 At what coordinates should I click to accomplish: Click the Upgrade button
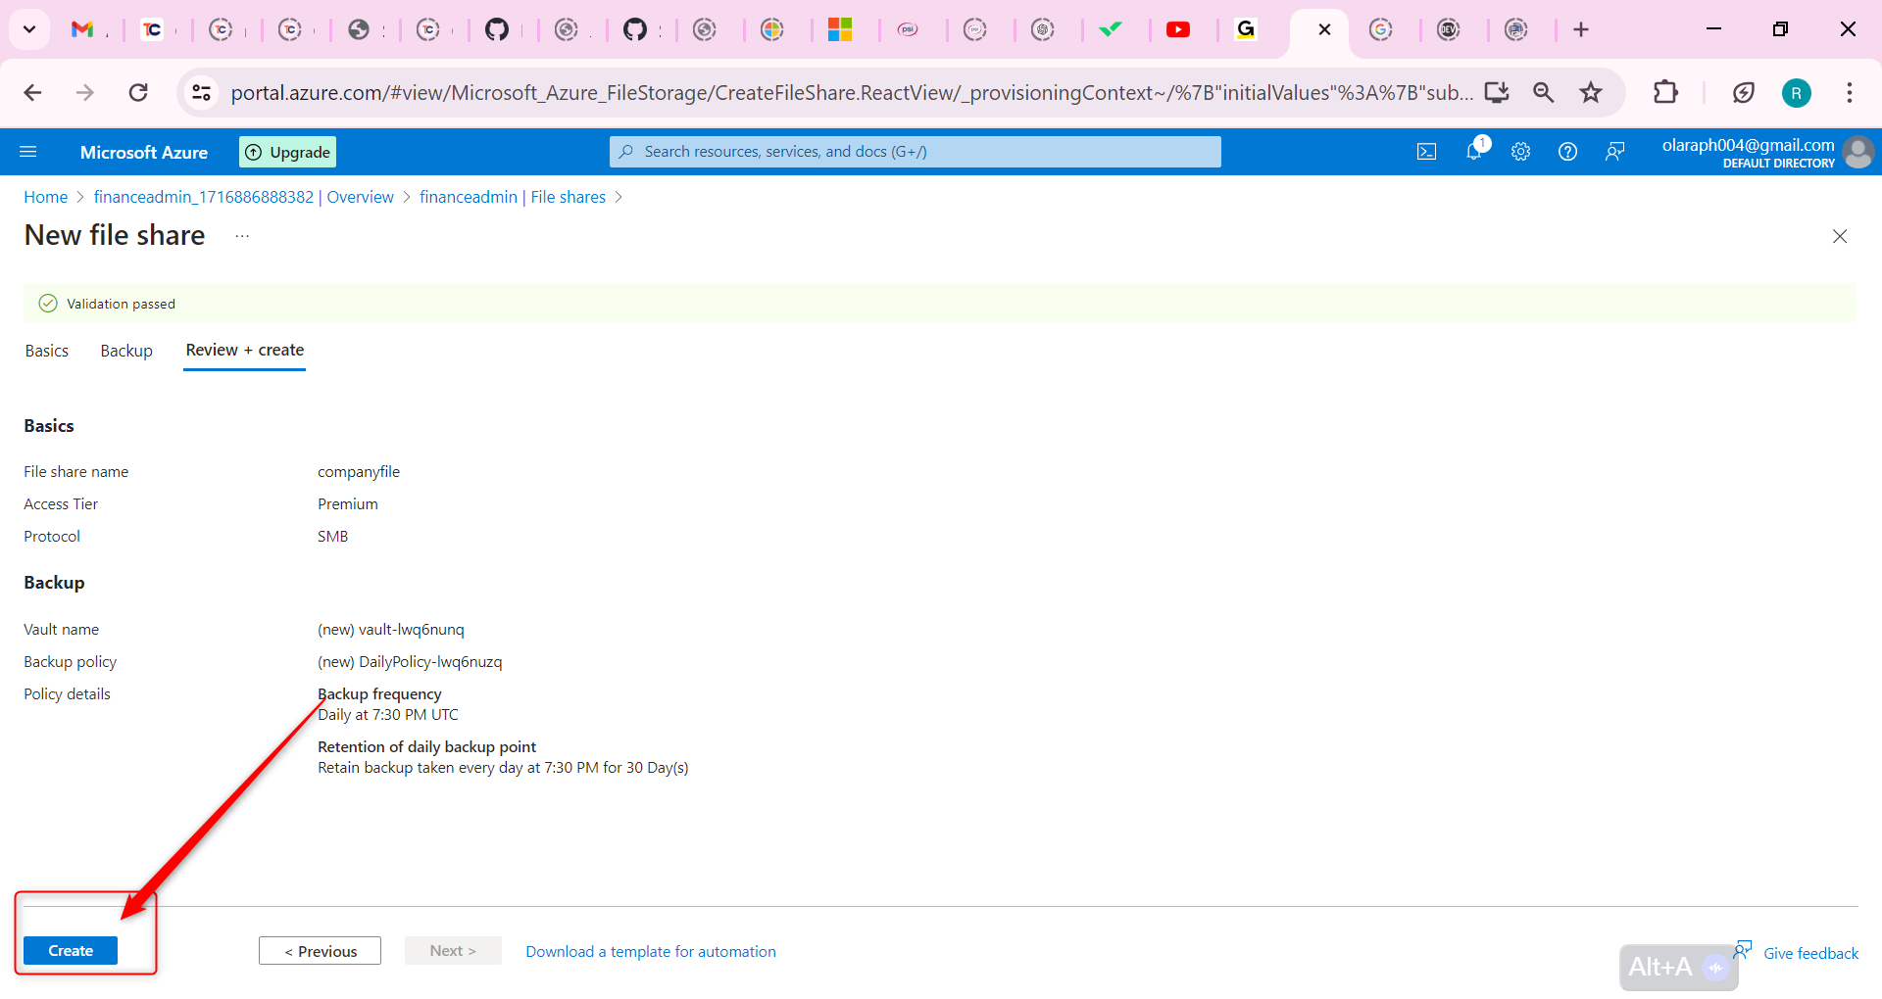[x=288, y=152]
